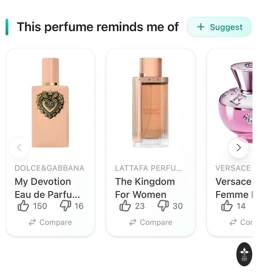Open the Dolce&Gabbana brand link

click(49, 168)
